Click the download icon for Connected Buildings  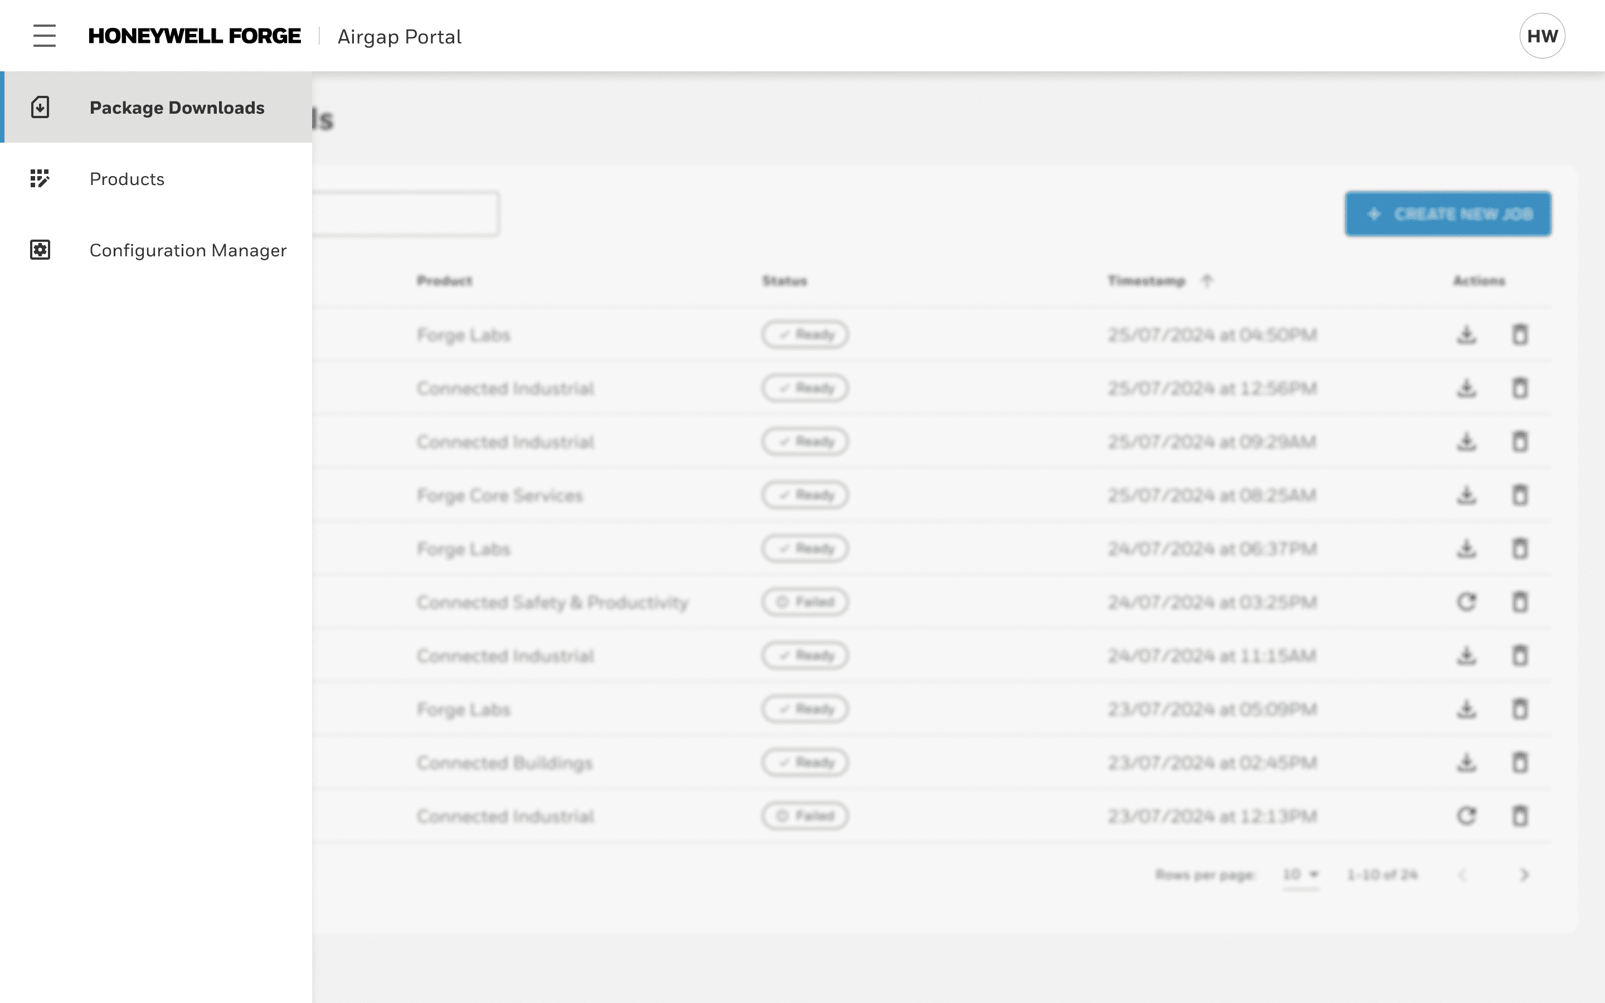(1465, 762)
